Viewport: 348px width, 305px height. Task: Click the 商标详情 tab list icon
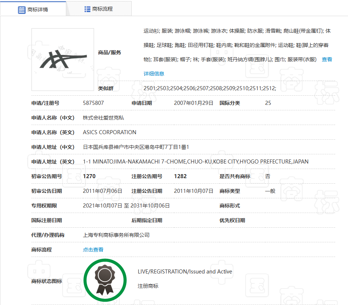click(x=22, y=10)
